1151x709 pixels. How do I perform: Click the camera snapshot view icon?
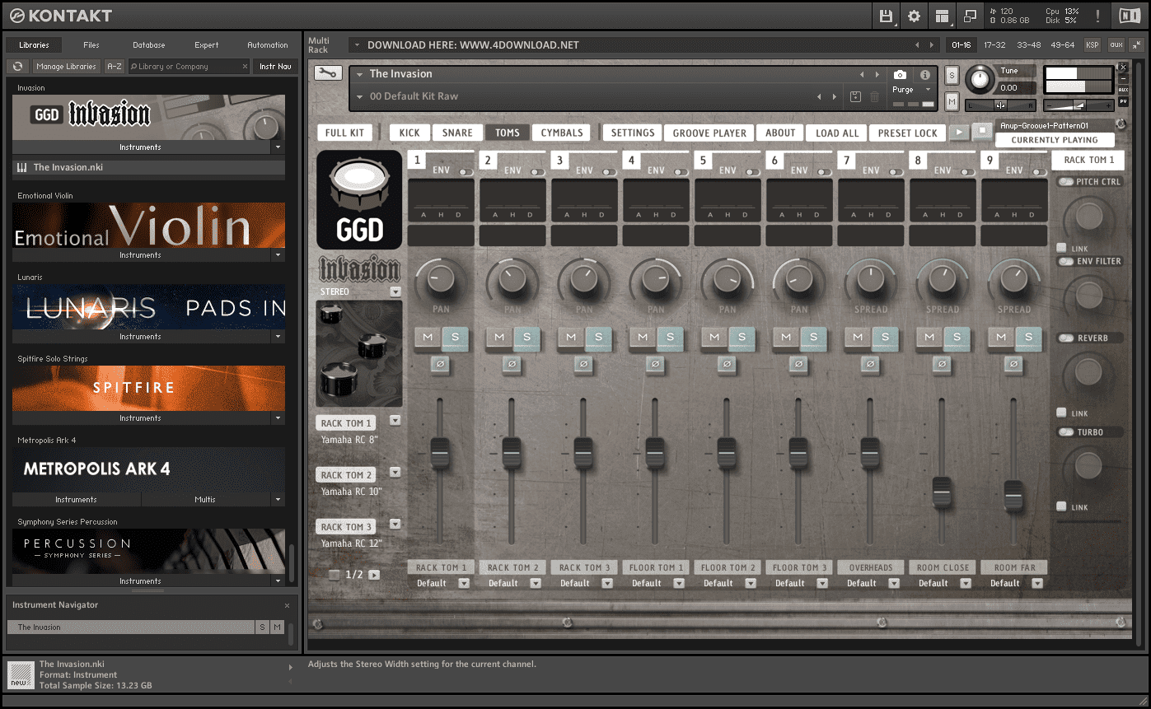click(901, 75)
